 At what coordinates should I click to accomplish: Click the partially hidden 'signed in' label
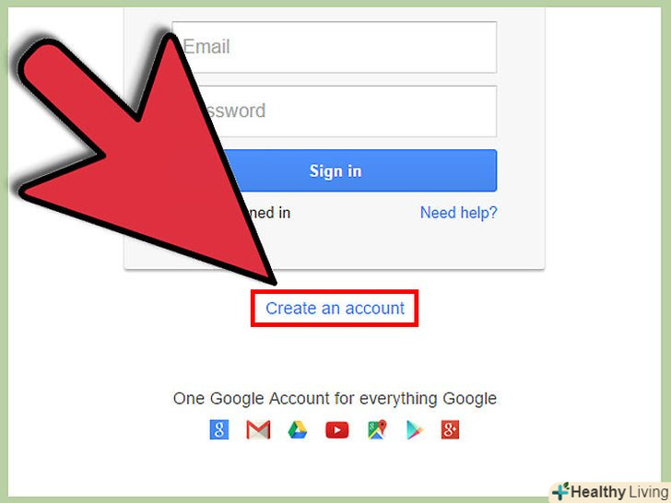point(269,213)
